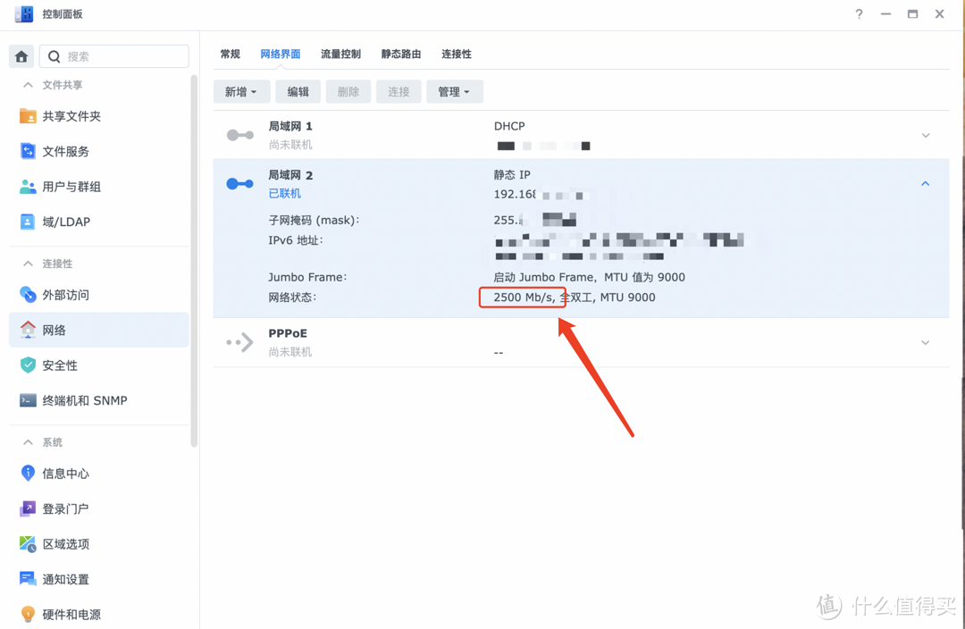Click the 共享文件夹 sidebar label
965x629 pixels.
coord(71,116)
